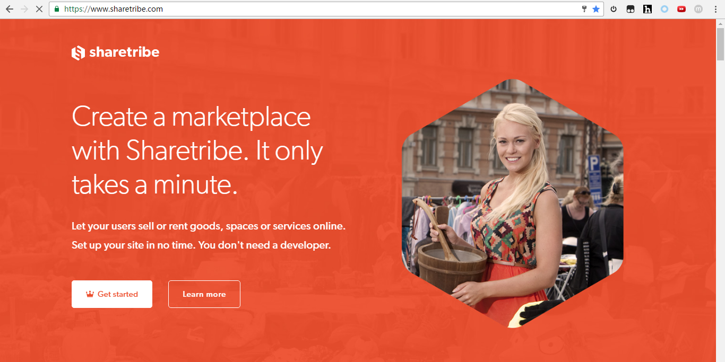725x362 pixels.
Task: Click the browser back arrow
Action: pyautogui.click(x=9, y=9)
